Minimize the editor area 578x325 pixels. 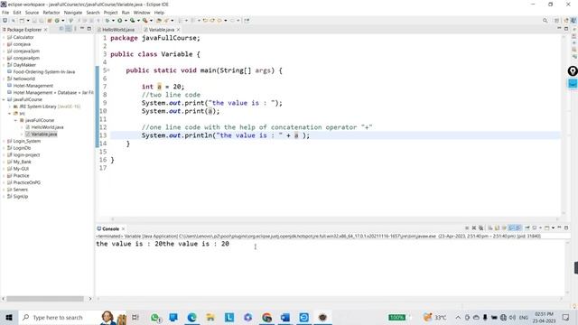(559, 29)
